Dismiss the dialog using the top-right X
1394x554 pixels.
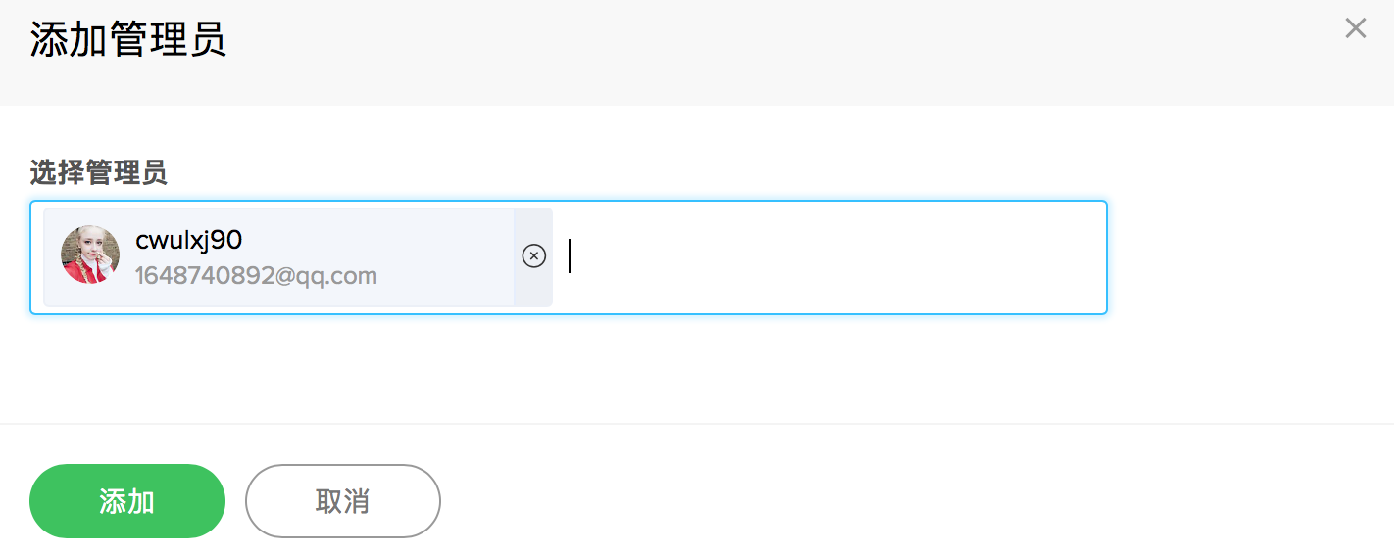(1355, 28)
